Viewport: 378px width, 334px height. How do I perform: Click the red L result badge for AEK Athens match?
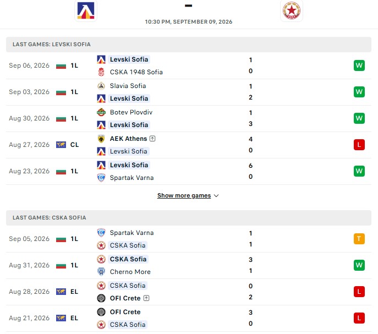click(359, 145)
